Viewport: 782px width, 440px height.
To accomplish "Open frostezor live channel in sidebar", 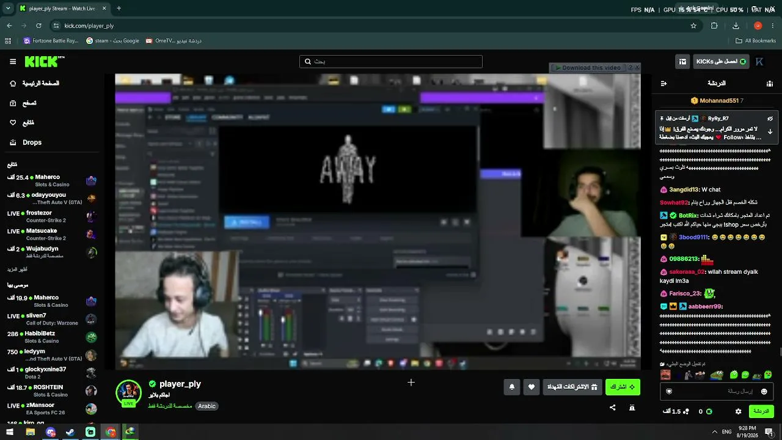I will pyautogui.click(x=51, y=216).
